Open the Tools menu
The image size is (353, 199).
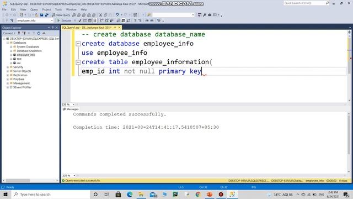tap(58, 9)
